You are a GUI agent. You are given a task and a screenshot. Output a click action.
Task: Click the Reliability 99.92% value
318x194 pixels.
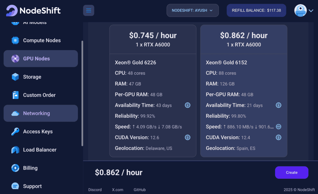point(148,116)
